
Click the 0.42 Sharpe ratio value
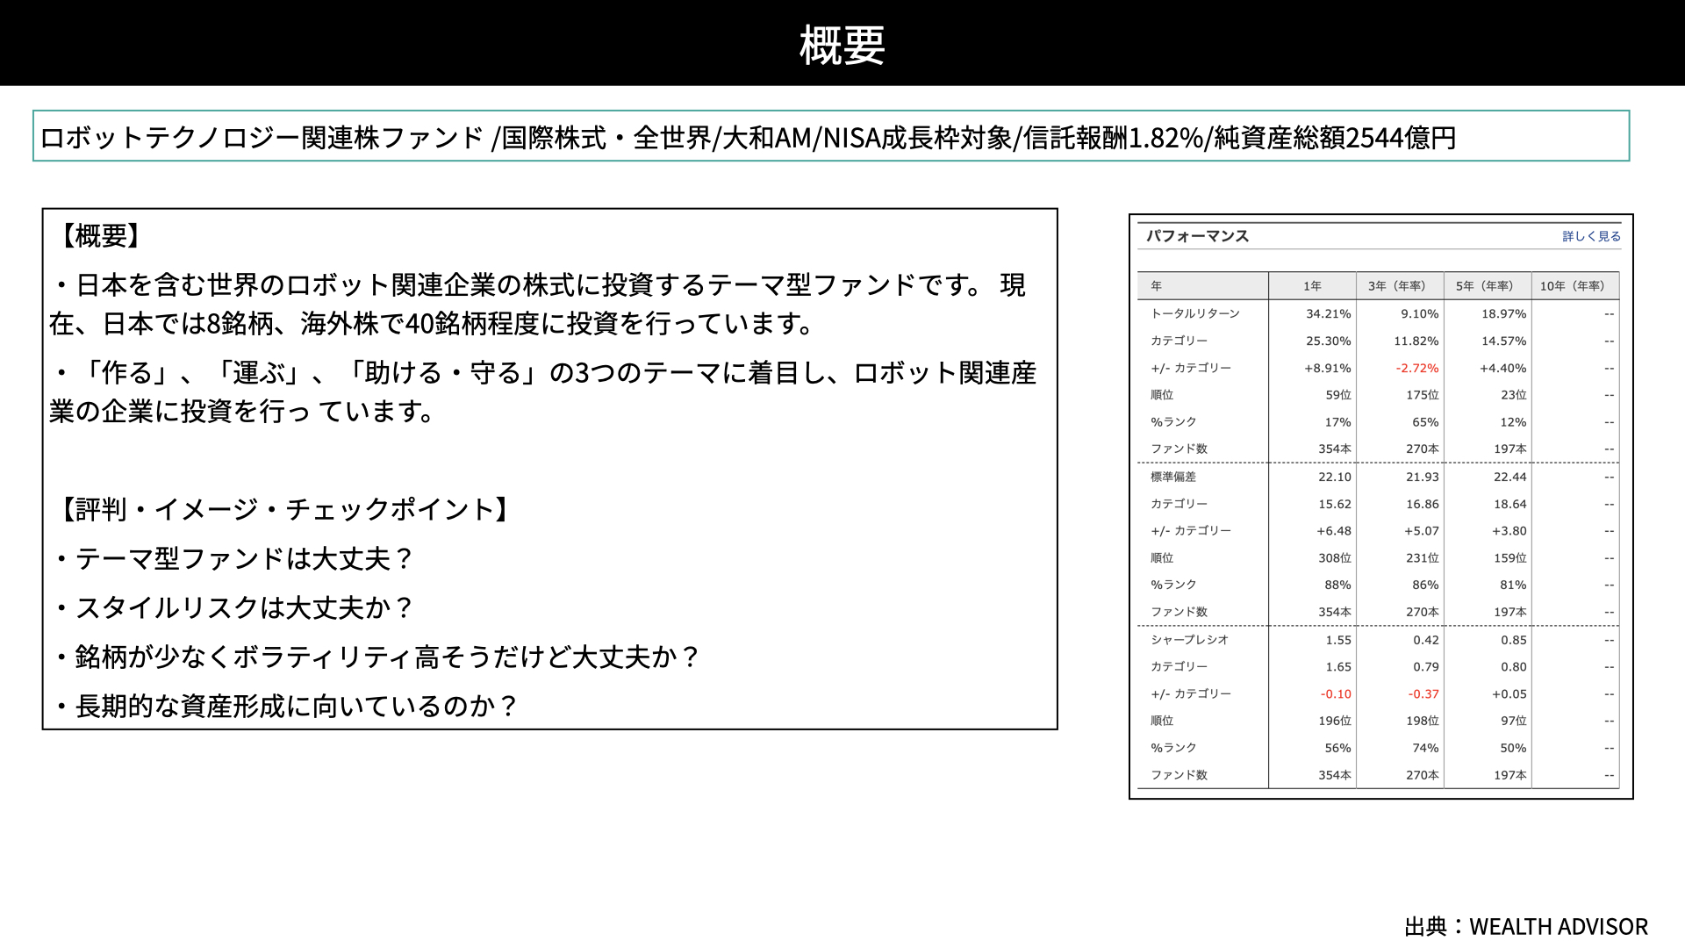click(x=1426, y=640)
